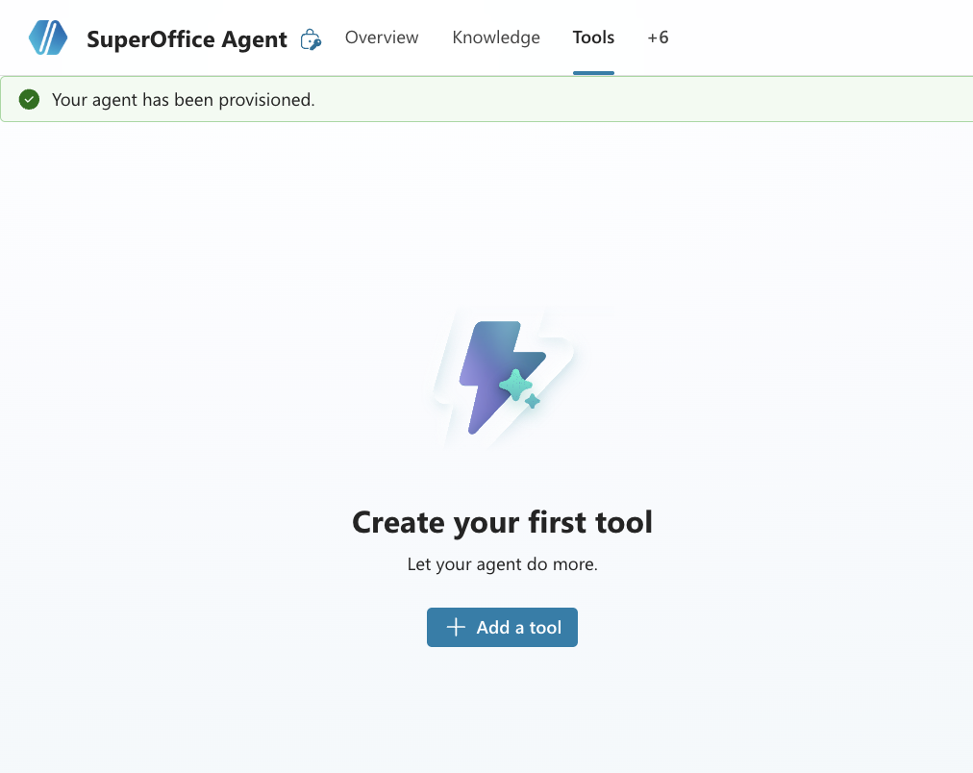This screenshot has width=973, height=773.
Task: Click the green provisioned checkmark icon
Action: pyautogui.click(x=29, y=99)
